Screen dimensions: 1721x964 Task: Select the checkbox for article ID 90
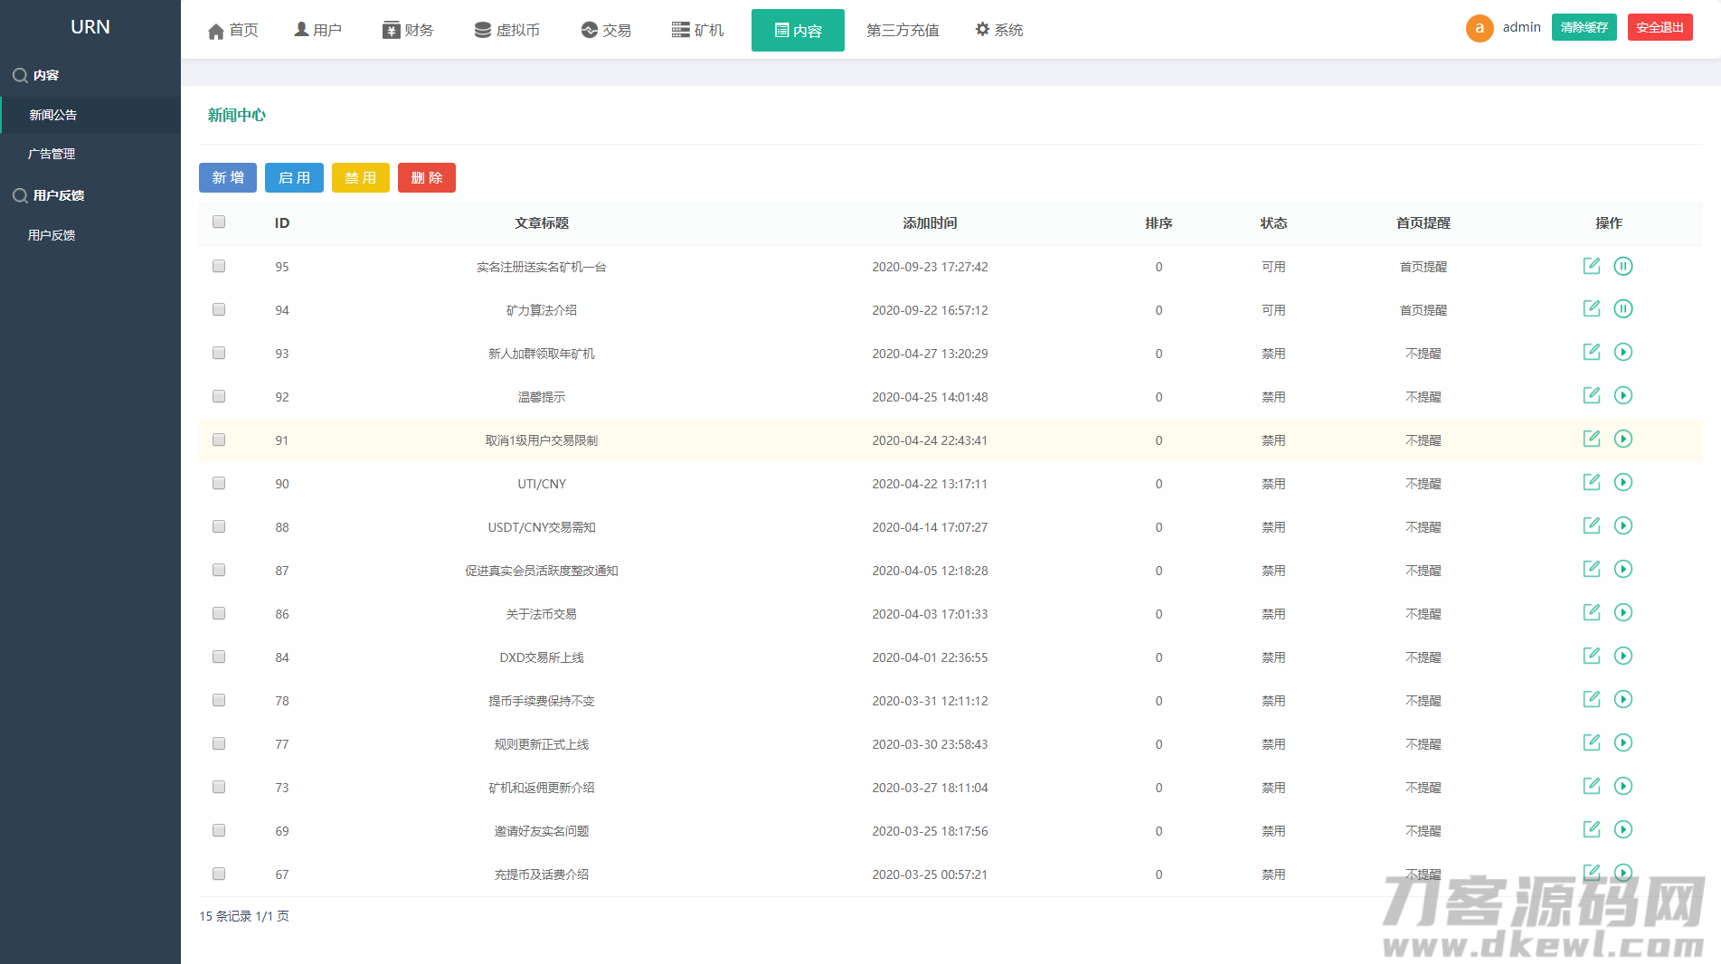[219, 483]
